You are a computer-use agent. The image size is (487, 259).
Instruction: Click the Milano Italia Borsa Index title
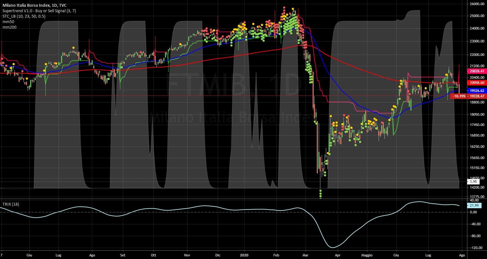(34, 5)
